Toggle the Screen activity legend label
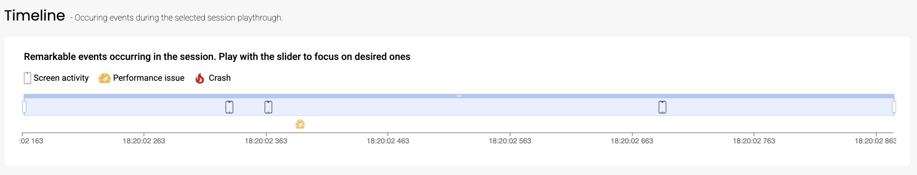Screen dimensions: 917x175 click(61, 78)
